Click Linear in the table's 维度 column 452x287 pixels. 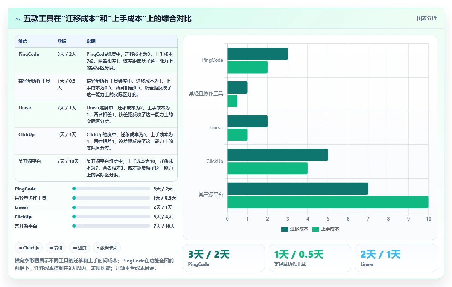pyautogui.click(x=25, y=108)
